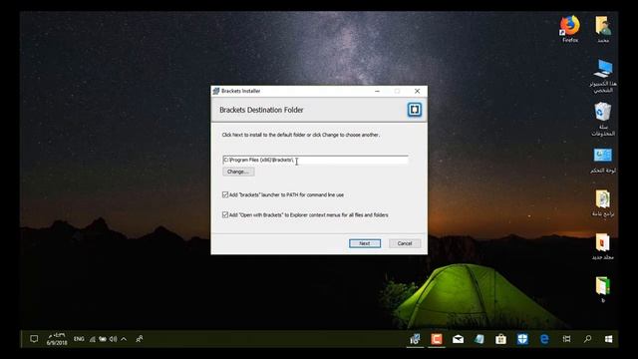Open Firefox from desktop shortcut
The image size is (638, 359).
tap(570, 29)
